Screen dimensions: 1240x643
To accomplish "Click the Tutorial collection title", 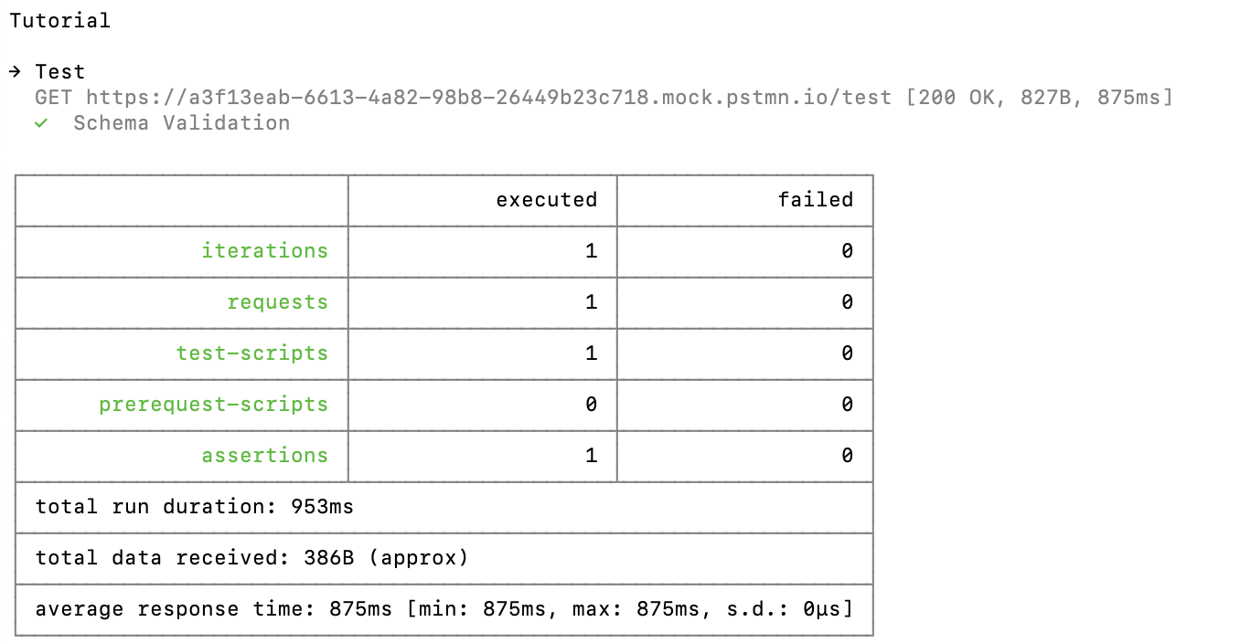I will pyautogui.click(x=60, y=20).
